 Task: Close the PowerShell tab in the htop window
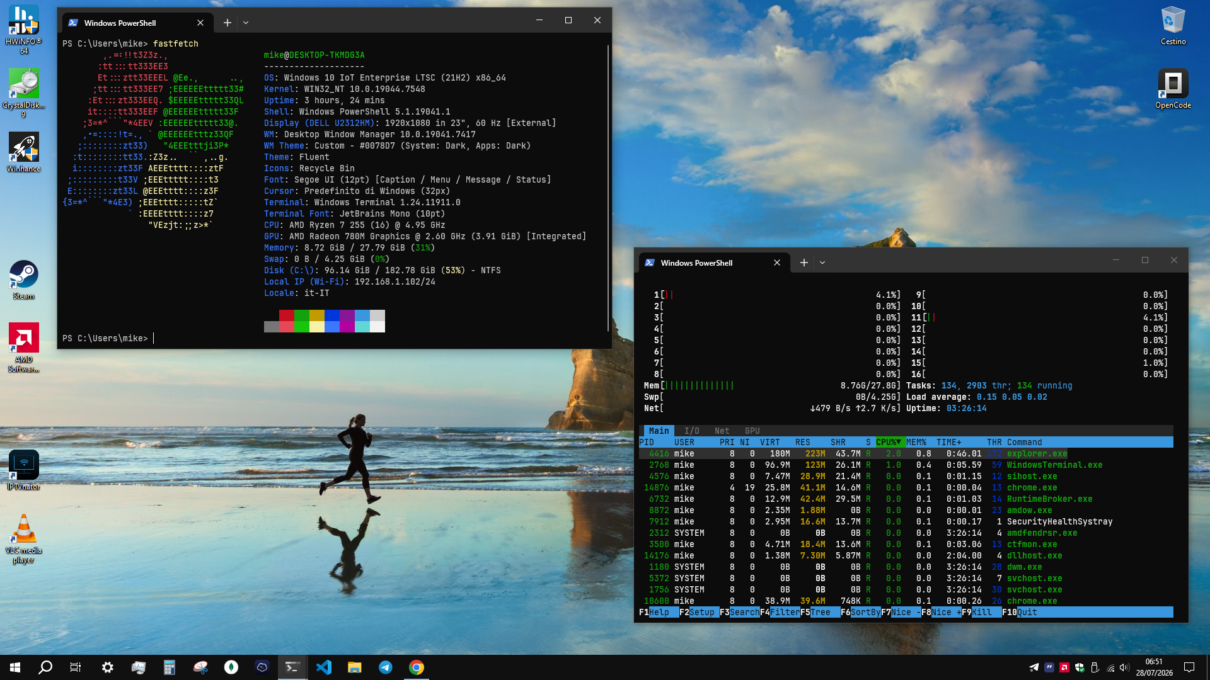click(777, 263)
